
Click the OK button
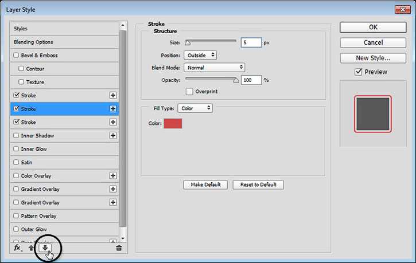(373, 28)
